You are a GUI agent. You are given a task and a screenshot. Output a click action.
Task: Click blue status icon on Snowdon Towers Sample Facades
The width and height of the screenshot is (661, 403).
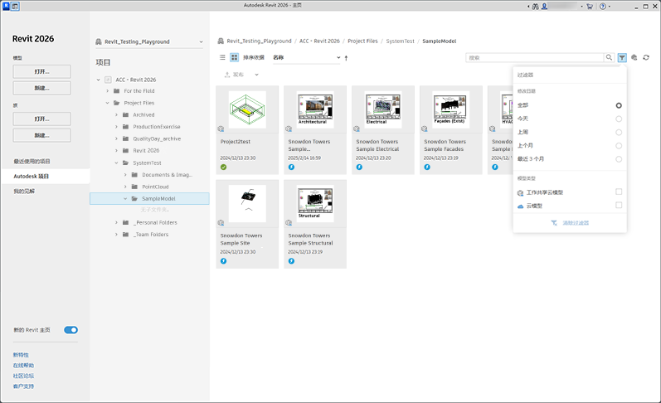point(427,167)
